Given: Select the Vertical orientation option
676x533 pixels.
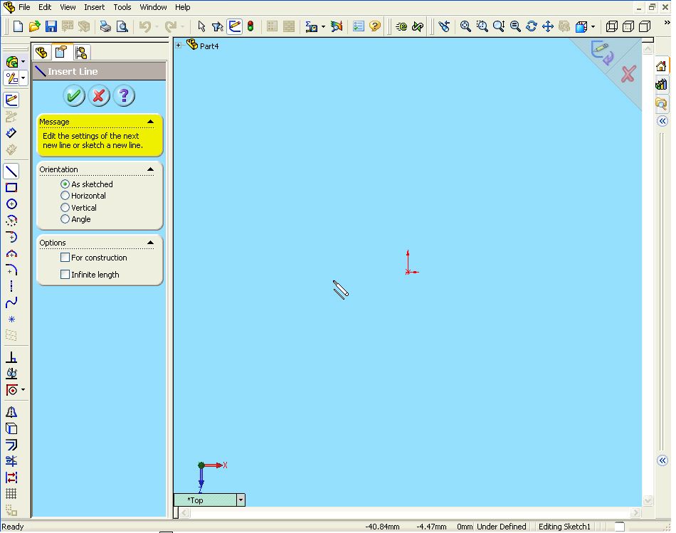Looking at the screenshot, I should click(65, 207).
